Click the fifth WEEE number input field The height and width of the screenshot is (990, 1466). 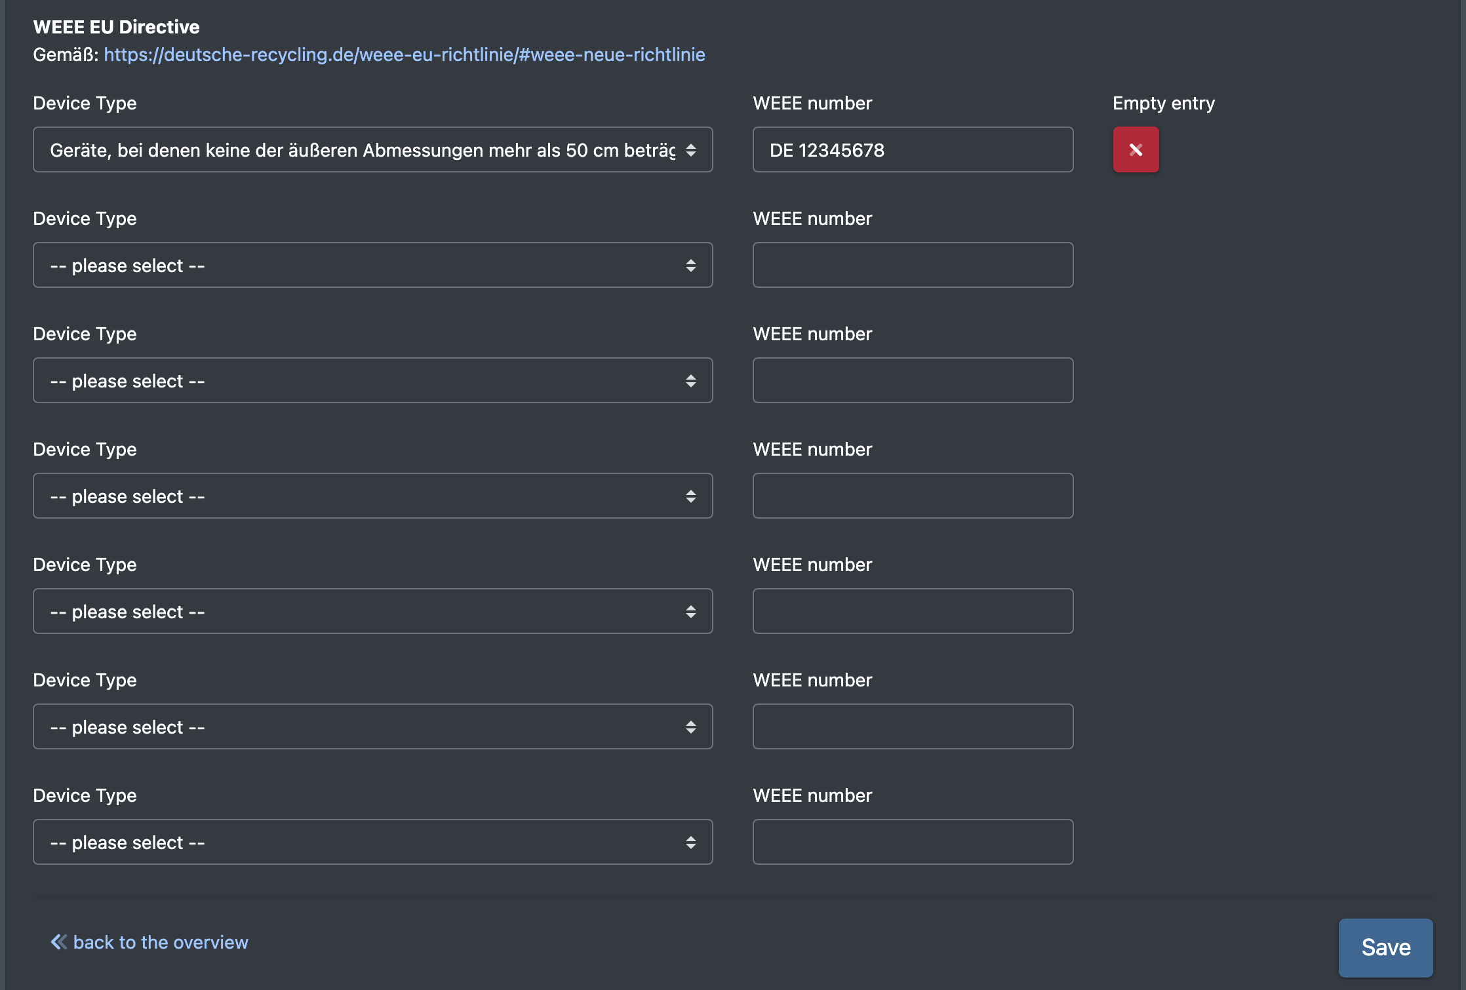point(913,611)
